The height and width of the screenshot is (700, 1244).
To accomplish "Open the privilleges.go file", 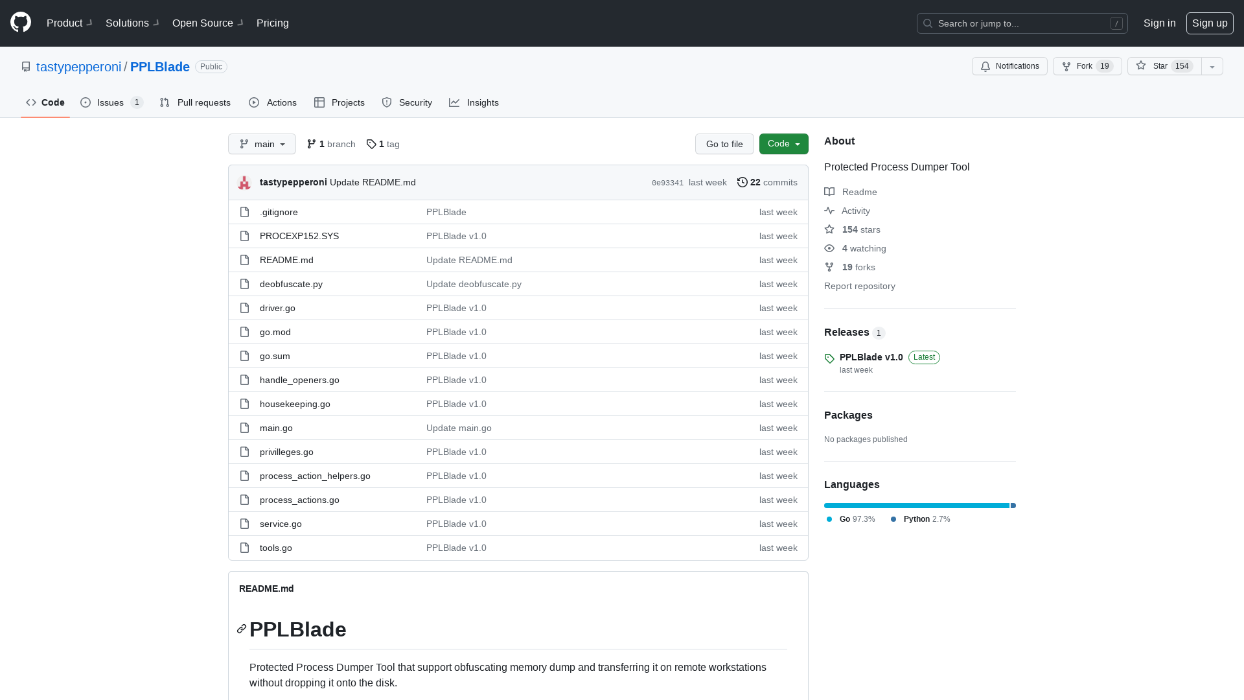I will pos(286,452).
